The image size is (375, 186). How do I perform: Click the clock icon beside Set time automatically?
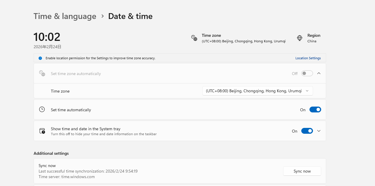pos(42,109)
